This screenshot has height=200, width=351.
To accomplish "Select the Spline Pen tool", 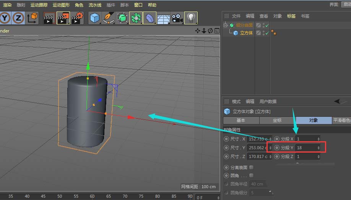I will [109, 18].
